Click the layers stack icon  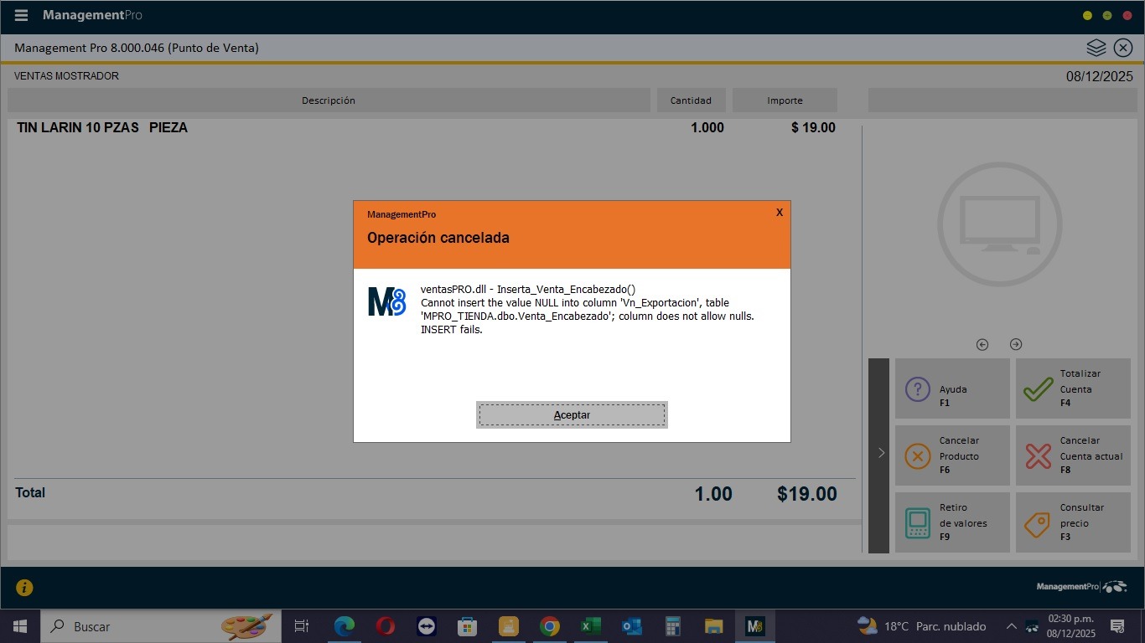pyautogui.click(x=1096, y=48)
